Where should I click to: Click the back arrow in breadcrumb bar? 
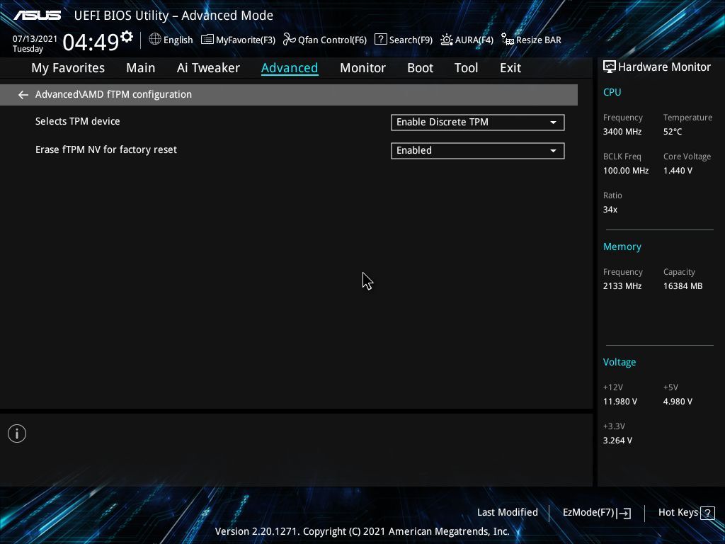click(x=23, y=95)
